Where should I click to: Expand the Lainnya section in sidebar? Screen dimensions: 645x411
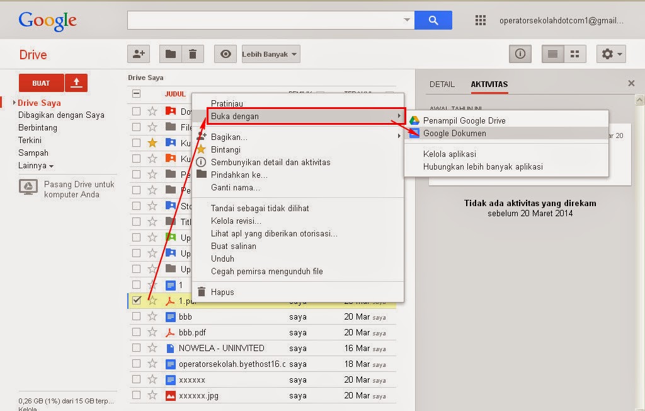(x=33, y=165)
